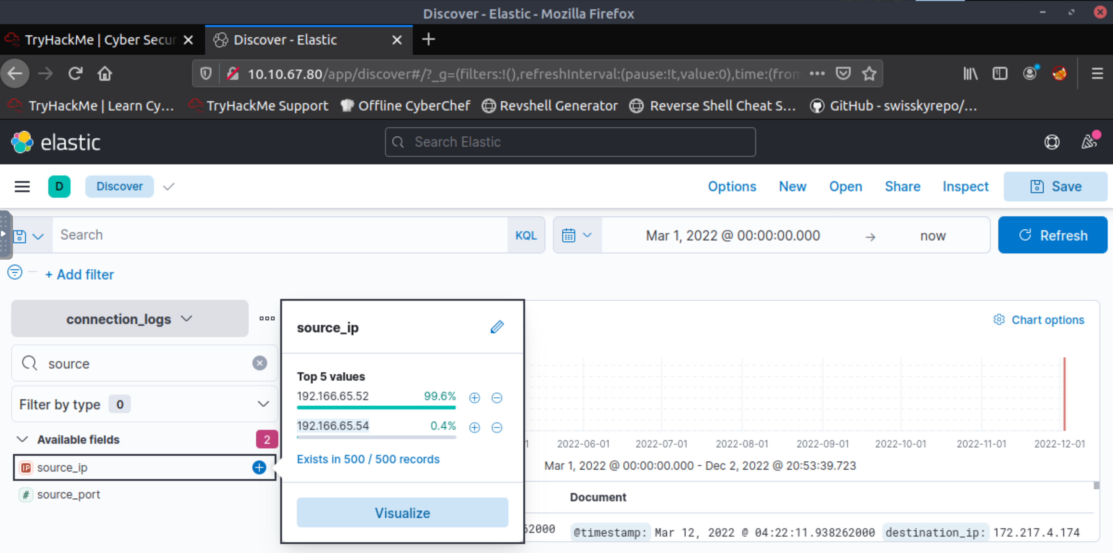
Task: Bookmark this page with the star
Action: click(869, 74)
